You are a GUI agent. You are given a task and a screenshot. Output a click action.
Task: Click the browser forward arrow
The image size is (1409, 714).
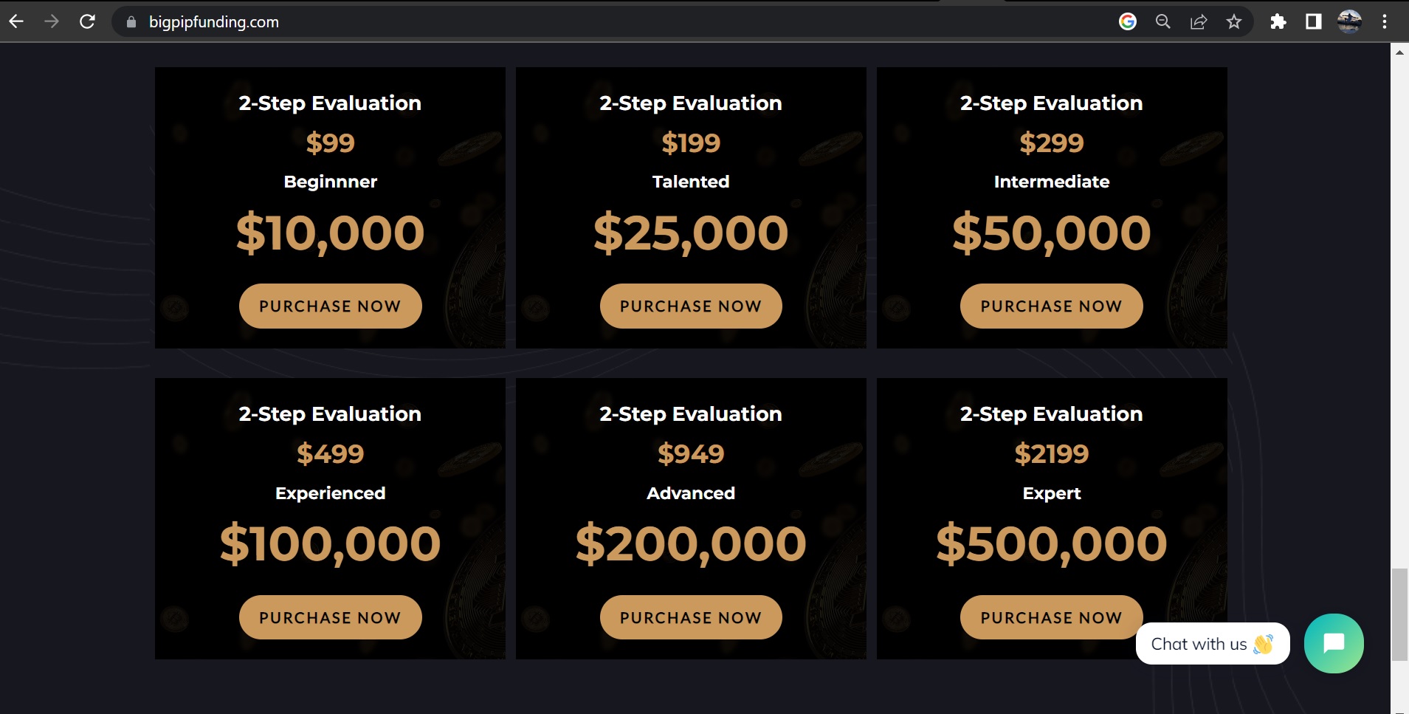point(52,21)
